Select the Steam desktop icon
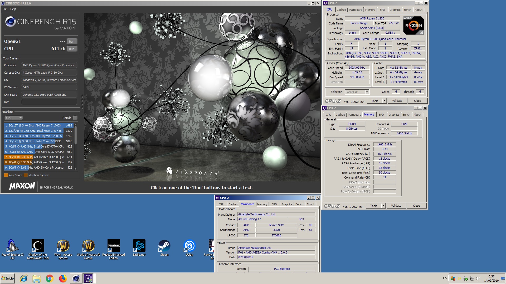 164,248
